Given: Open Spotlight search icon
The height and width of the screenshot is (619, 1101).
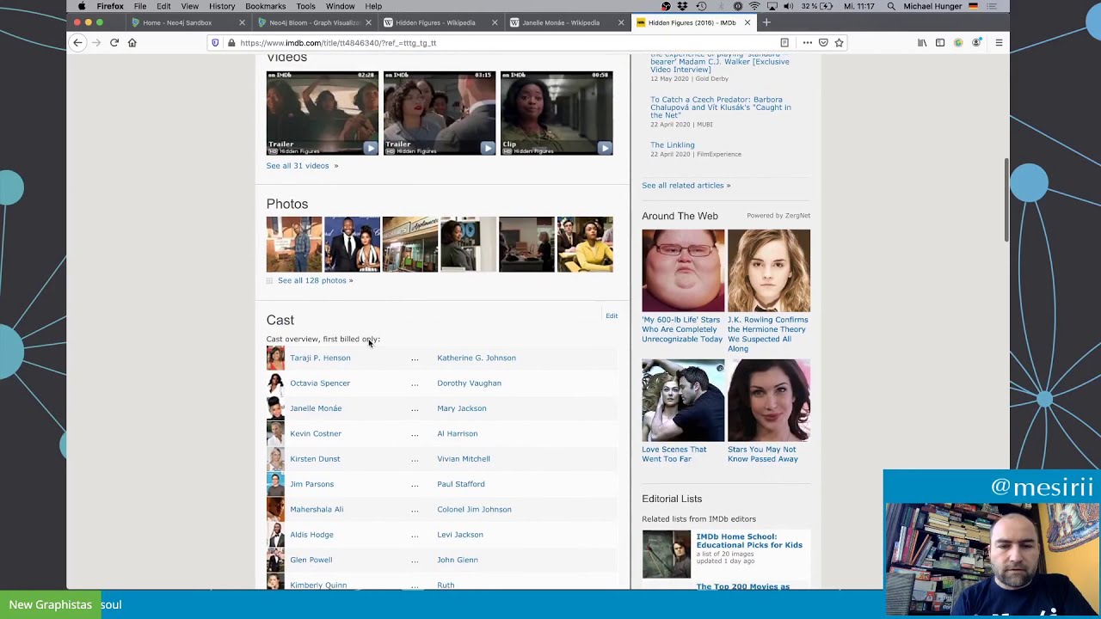Looking at the screenshot, I should [891, 6].
